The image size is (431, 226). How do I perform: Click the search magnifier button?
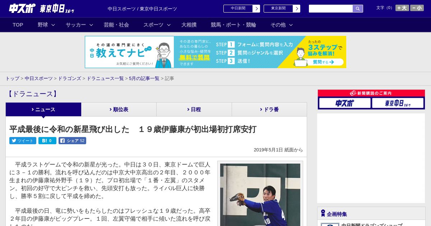358,9
